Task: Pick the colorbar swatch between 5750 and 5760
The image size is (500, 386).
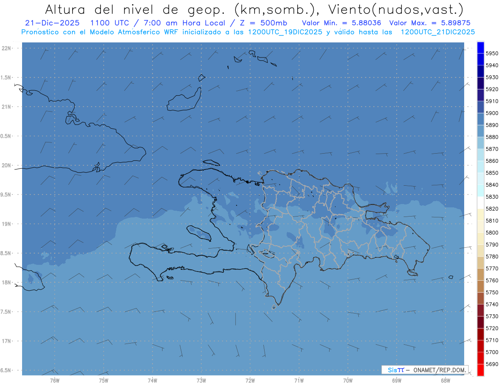Action: pyautogui.click(x=480, y=286)
